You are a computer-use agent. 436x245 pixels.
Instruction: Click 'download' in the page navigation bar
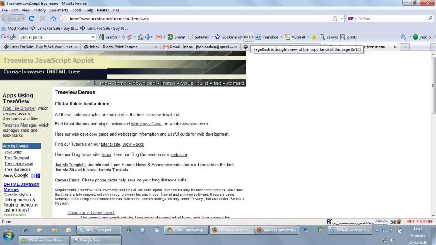pos(144,83)
